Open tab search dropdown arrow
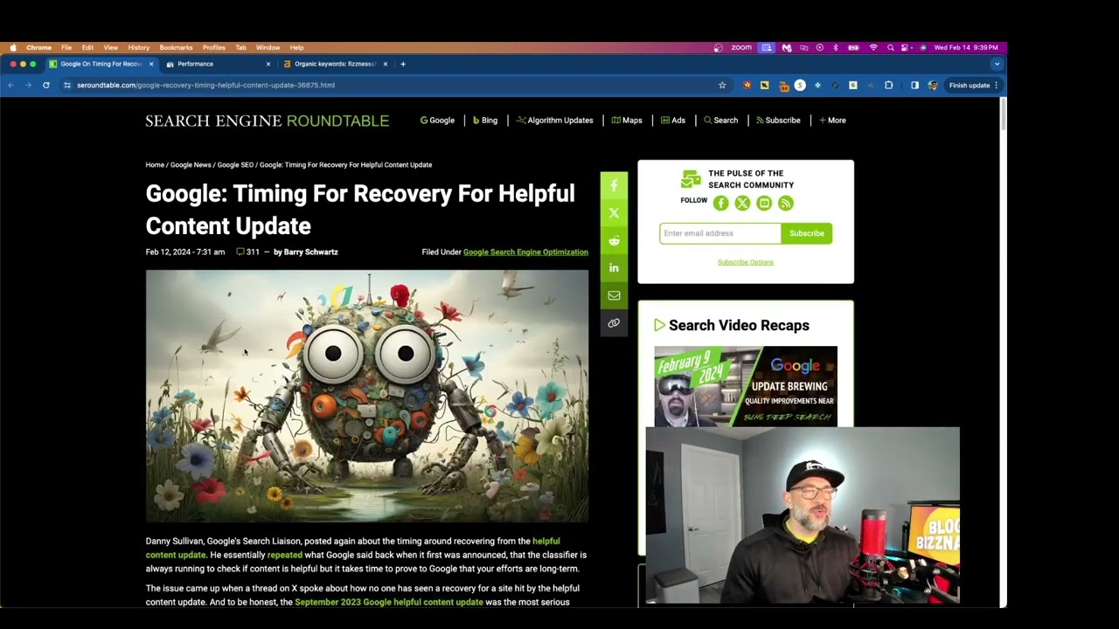Viewport: 1119px width, 629px height. pos(997,64)
